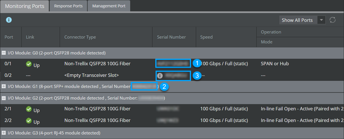This screenshot has width=344, height=139.
Task: Open the Management Port tab
Action: pyautogui.click(x=109, y=6)
